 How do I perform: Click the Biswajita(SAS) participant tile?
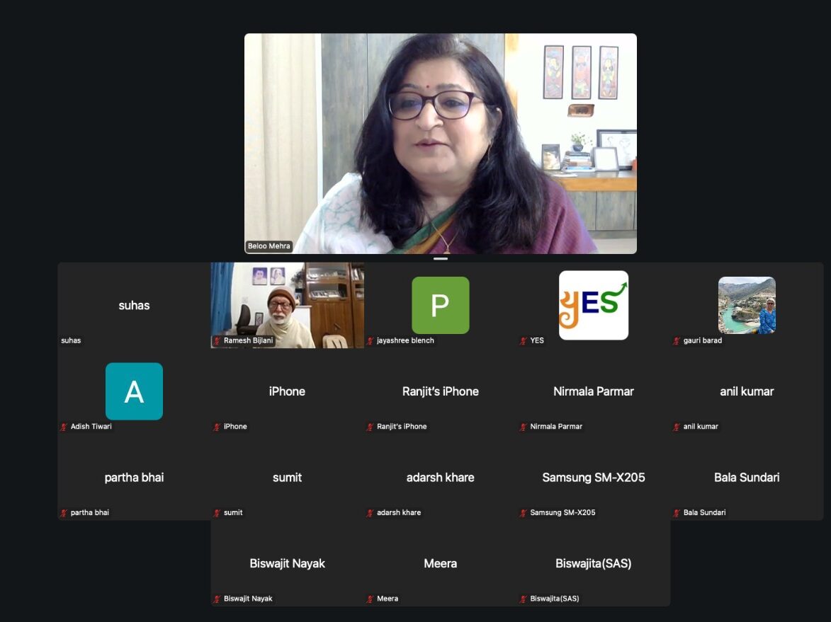point(593,564)
